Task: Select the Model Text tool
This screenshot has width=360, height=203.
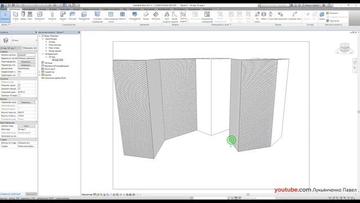Action: [166, 17]
